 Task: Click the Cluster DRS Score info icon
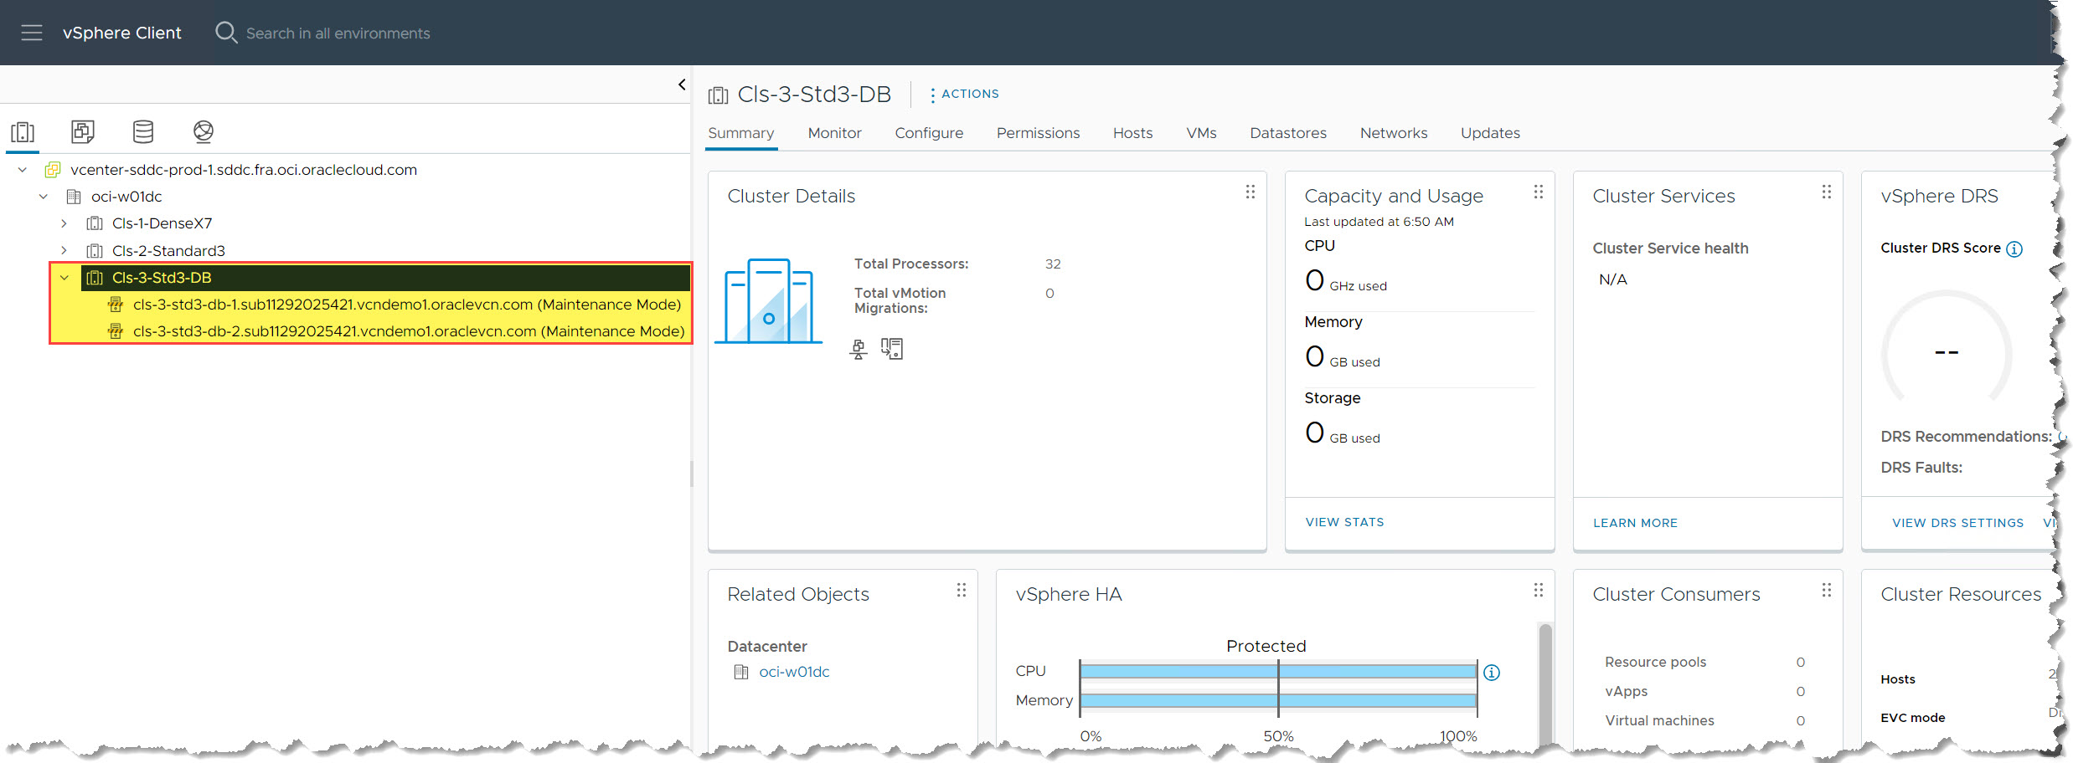click(2015, 249)
